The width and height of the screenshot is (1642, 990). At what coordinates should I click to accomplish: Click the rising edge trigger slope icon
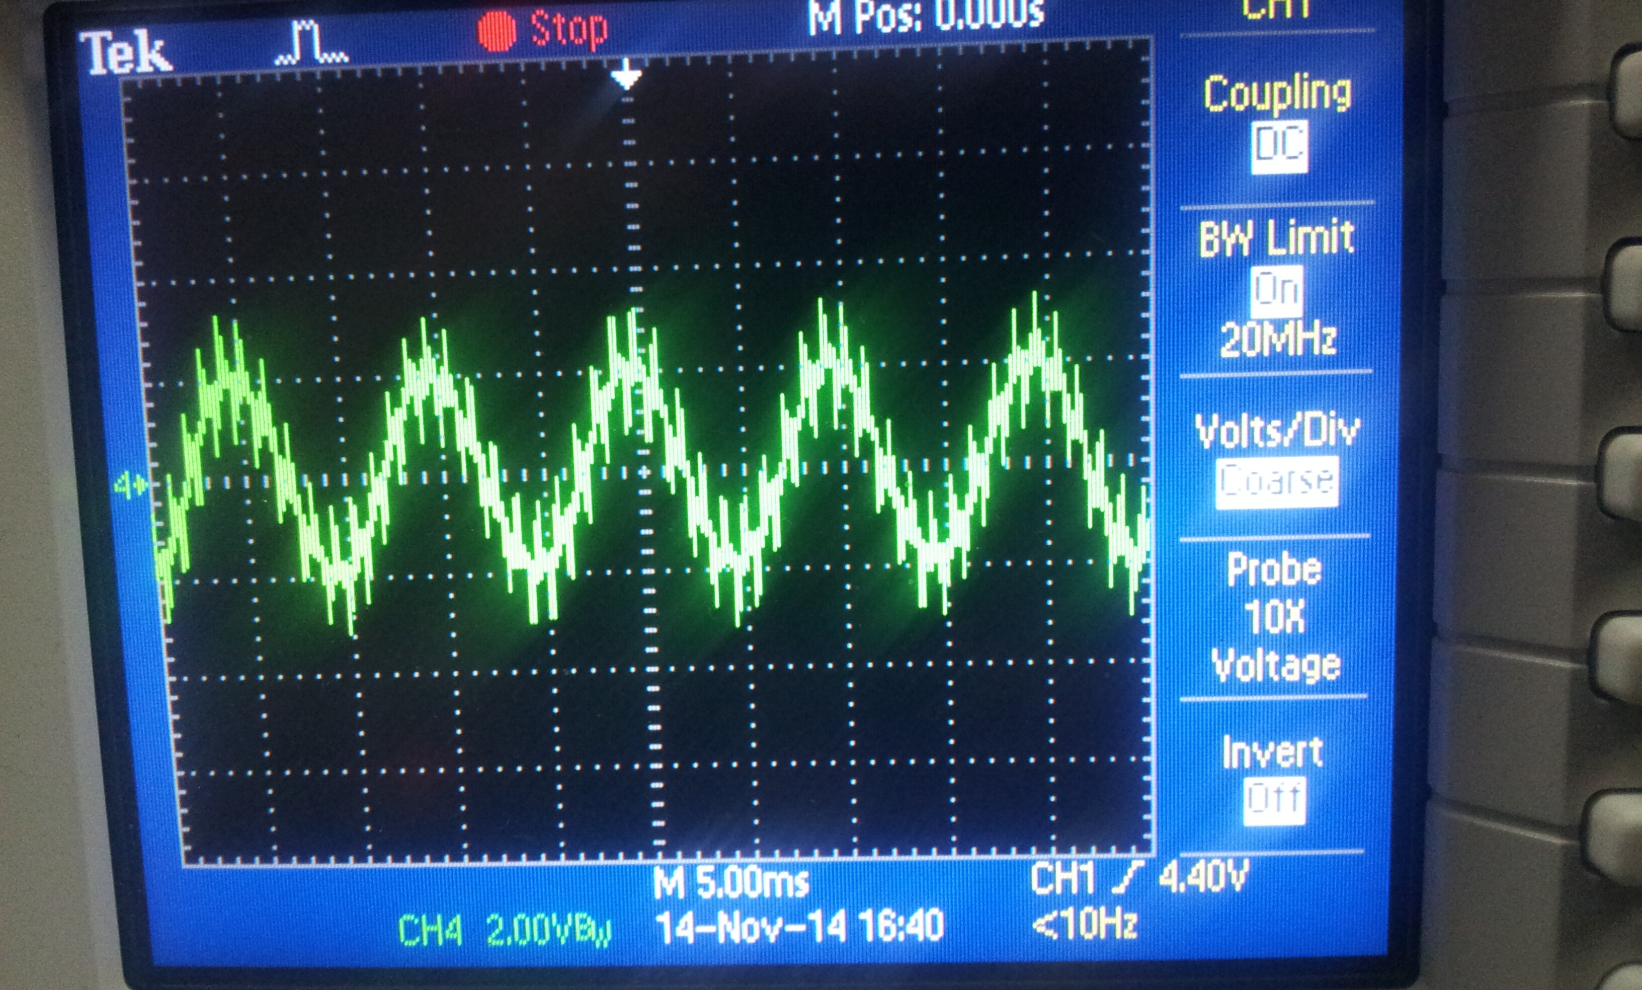(x=1128, y=877)
